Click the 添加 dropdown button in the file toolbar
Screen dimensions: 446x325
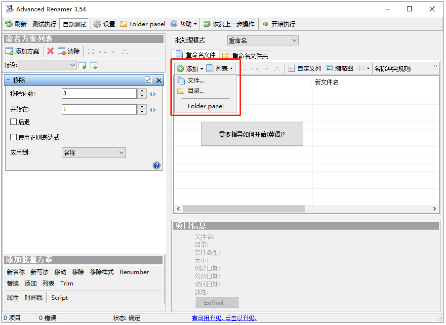(190, 69)
